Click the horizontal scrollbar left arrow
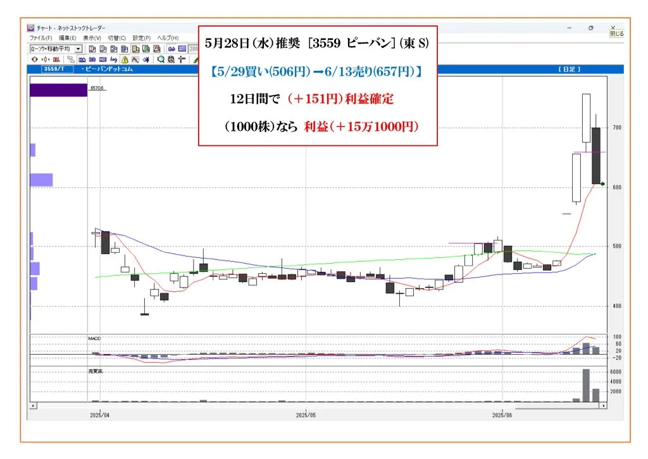The height and width of the screenshot is (459, 648). pos(33,406)
